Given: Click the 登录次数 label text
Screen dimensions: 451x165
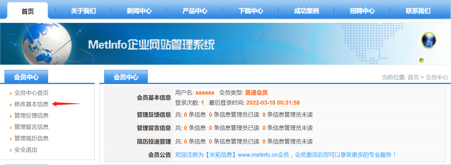Looking at the screenshot, I should pos(187,103).
